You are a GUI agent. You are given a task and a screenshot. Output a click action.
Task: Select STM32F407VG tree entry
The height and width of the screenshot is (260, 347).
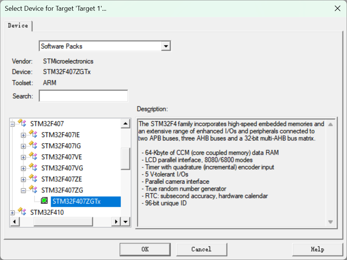click(62, 168)
